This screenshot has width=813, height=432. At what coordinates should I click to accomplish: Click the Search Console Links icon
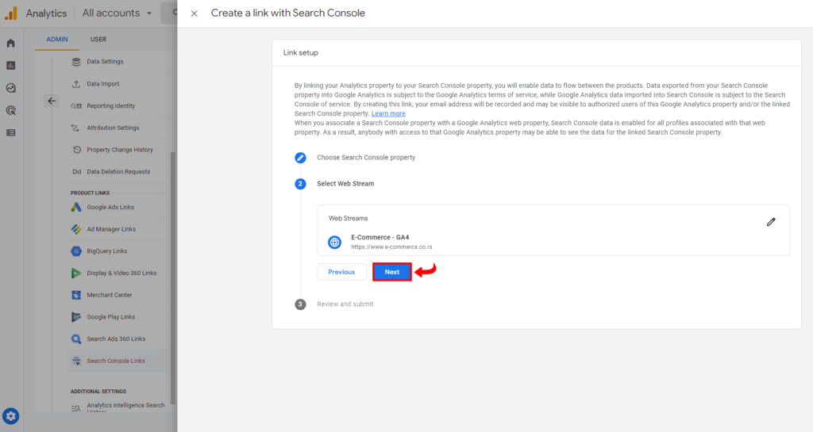76,361
